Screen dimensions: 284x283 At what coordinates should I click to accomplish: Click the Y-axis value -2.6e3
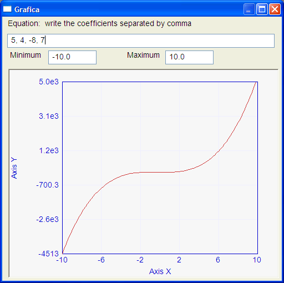coord(47,219)
